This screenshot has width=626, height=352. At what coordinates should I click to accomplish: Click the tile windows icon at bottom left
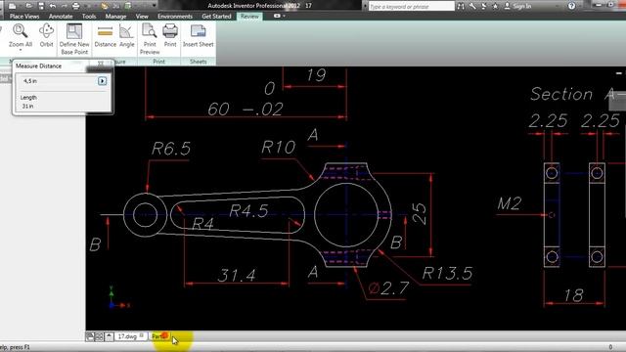click(99, 336)
